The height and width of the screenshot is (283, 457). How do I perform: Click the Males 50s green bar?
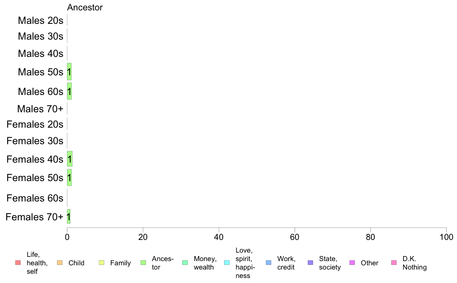(69, 72)
